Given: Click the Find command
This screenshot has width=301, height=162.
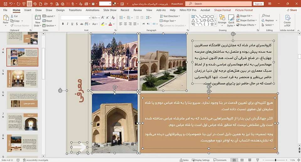Looking at the screenshot, I should (x=266, y=16).
